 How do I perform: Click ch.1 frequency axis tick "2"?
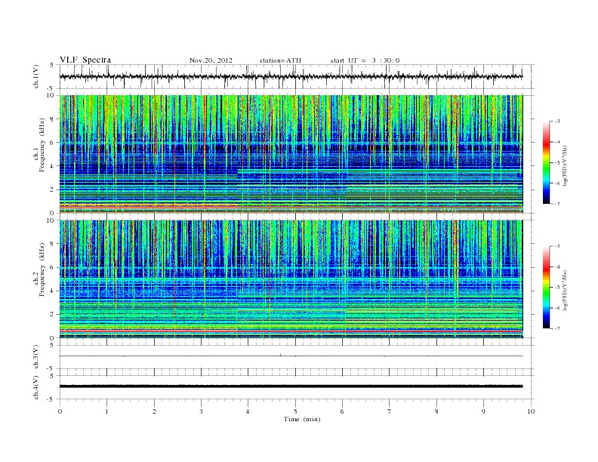coord(52,189)
